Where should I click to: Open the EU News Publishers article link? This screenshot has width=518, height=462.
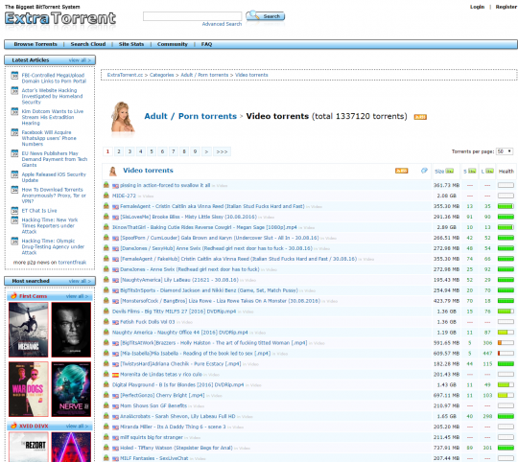[54, 159]
